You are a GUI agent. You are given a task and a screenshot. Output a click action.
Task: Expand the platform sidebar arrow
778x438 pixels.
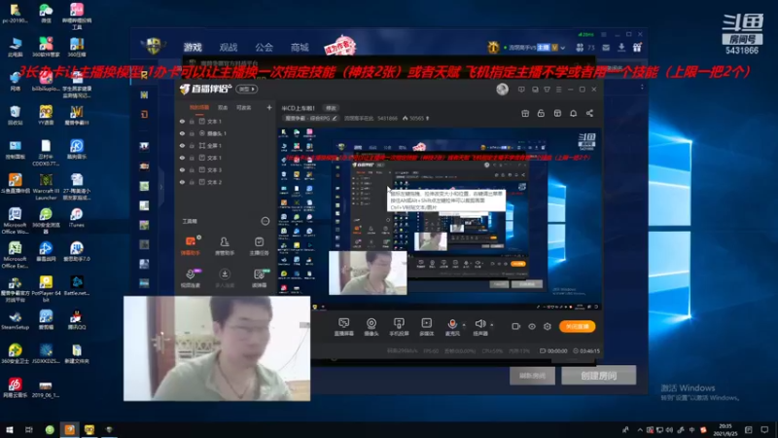click(x=160, y=187)
